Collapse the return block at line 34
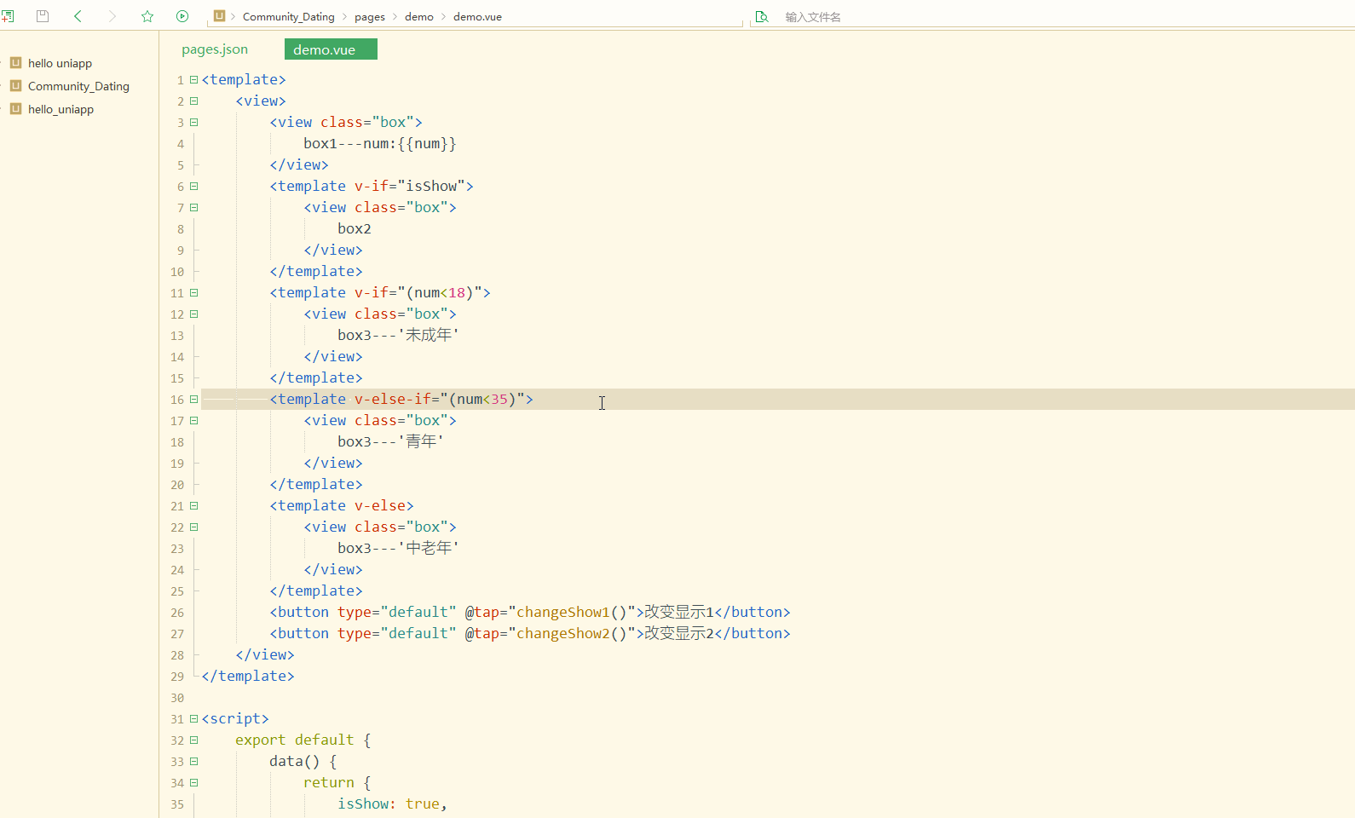Viewport: 1355px width, 818px height. coord(193,782)
